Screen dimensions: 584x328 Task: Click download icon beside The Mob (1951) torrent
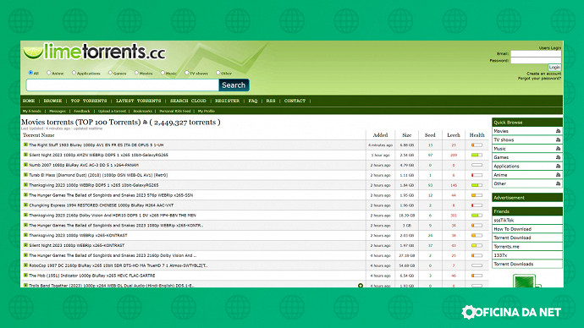25,276
